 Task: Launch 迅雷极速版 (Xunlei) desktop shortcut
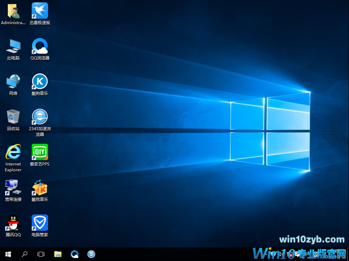point(40,11)
